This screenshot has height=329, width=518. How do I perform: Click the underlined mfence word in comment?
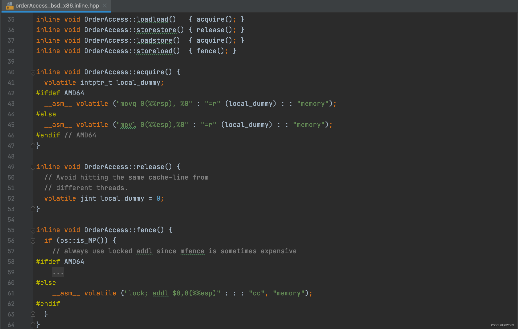(x=192, y=251)
